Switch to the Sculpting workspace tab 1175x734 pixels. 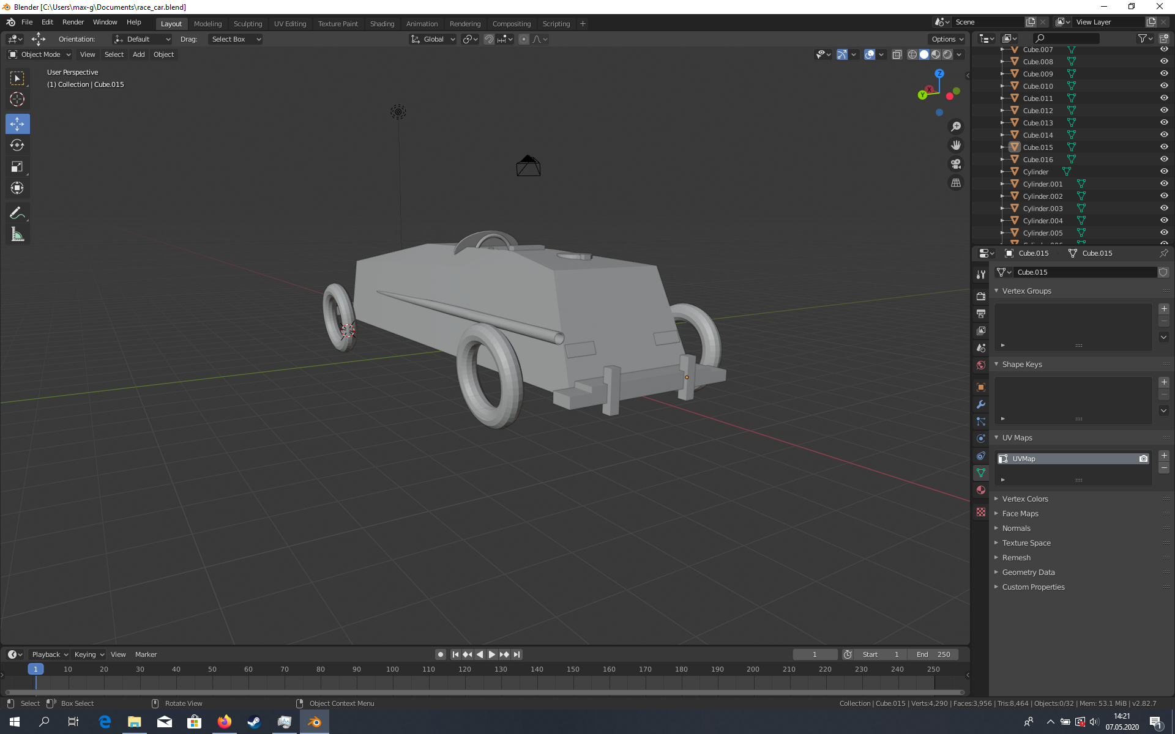tap(247, 24)
